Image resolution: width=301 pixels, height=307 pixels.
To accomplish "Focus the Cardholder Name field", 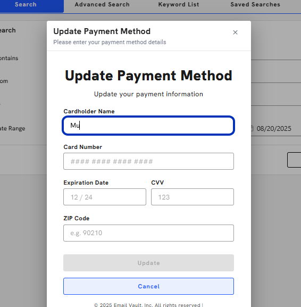I will click(148, 126).
